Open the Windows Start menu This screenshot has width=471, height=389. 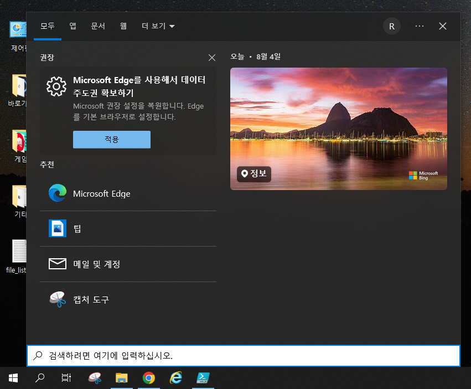point(13,378)
